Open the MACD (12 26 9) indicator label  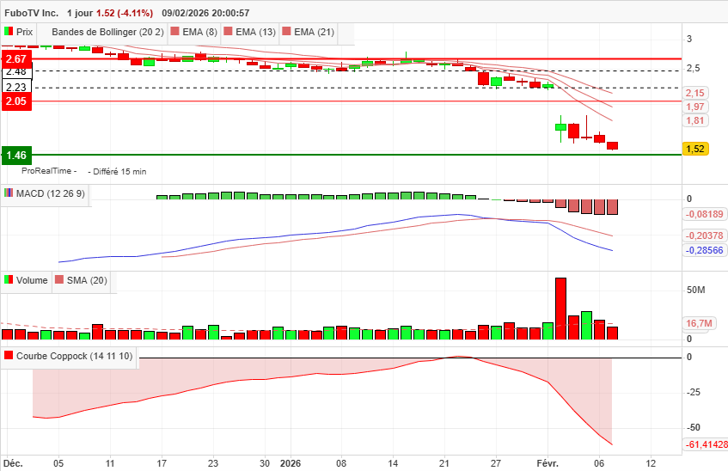(x=51, y=193)
